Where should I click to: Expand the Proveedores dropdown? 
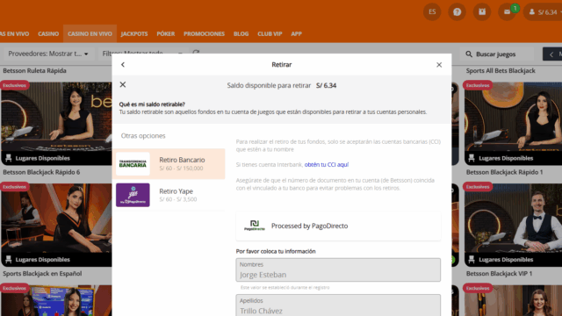49,54
